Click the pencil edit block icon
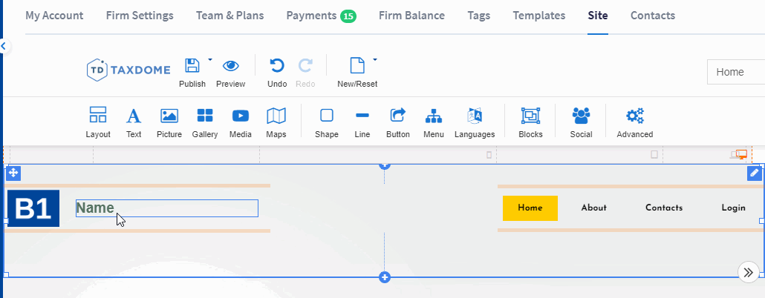The image size is (765, 298). click(754, 173)
